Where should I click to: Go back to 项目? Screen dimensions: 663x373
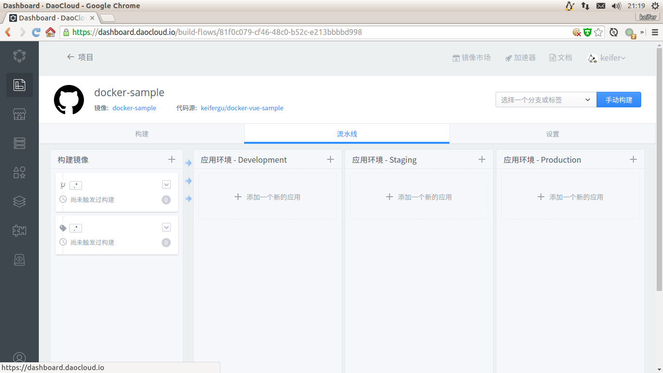click(80, 57)
